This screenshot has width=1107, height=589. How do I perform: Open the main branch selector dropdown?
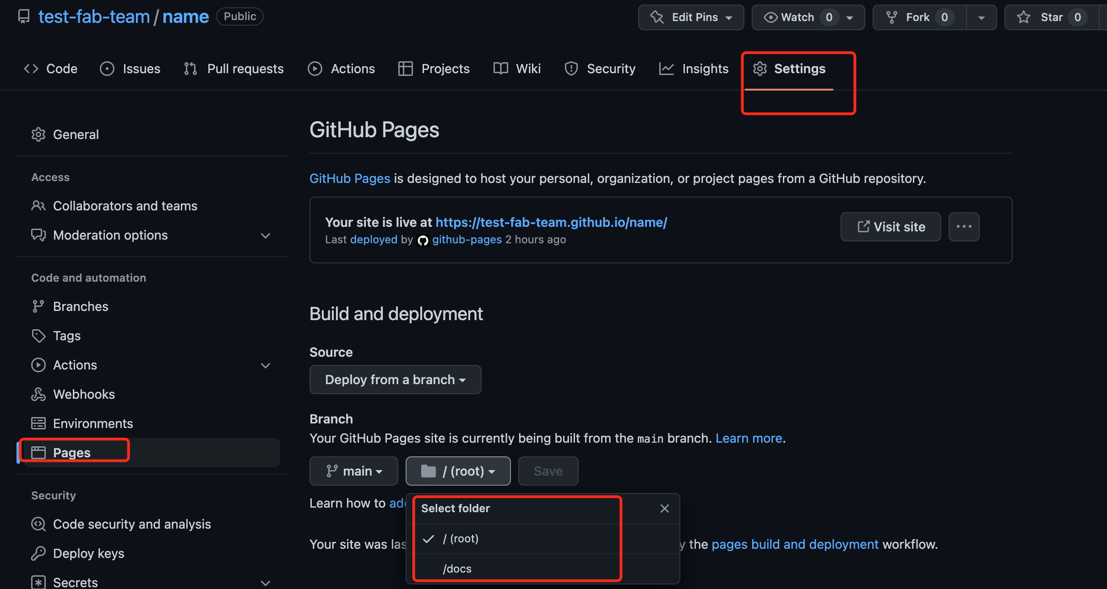(353, 471)
